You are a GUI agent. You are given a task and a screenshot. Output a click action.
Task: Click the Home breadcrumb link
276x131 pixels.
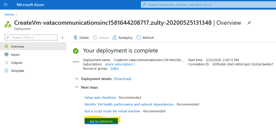click(9, 14)
